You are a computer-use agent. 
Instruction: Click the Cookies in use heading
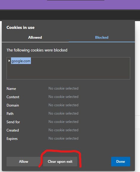pyautogui.click(x=21, y=28)
